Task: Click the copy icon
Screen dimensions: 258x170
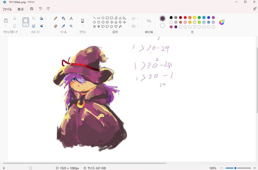Action: click(x=15, y=26)
